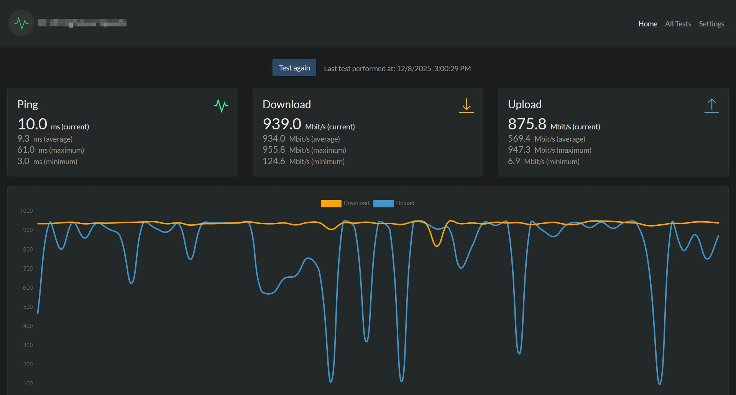Click the blurred site title beside logo
This screenshot has width=736, height=395.
(82, 23)
